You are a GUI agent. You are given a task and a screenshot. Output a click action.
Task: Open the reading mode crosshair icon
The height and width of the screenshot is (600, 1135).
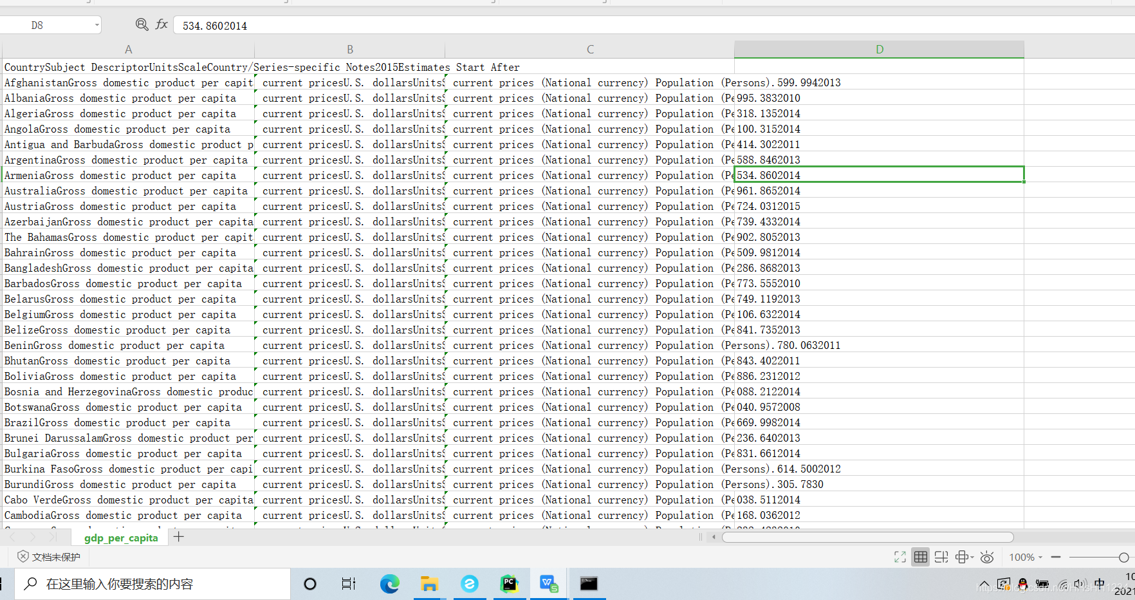962,557
